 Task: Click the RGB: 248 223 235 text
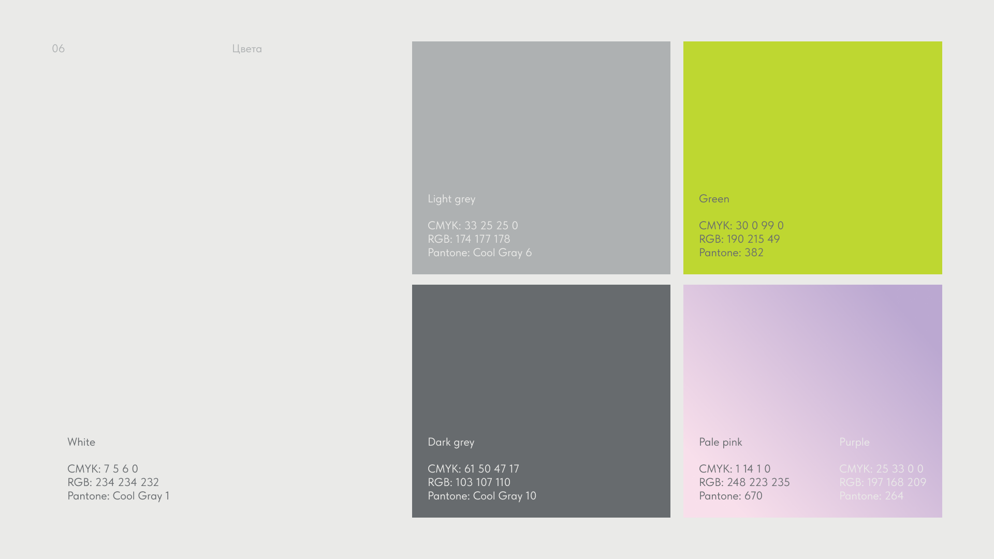(744, 482)
